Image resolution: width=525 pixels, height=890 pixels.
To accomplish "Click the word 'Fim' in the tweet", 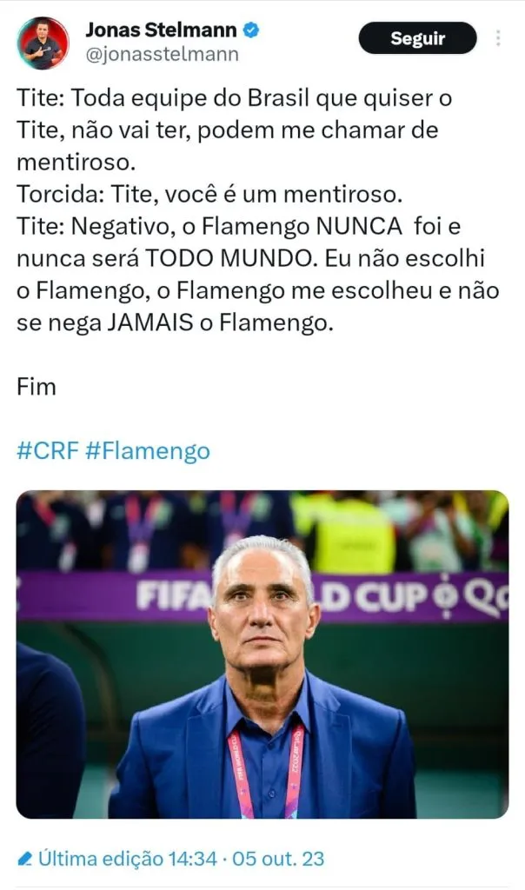I will [x=37, y=387].
